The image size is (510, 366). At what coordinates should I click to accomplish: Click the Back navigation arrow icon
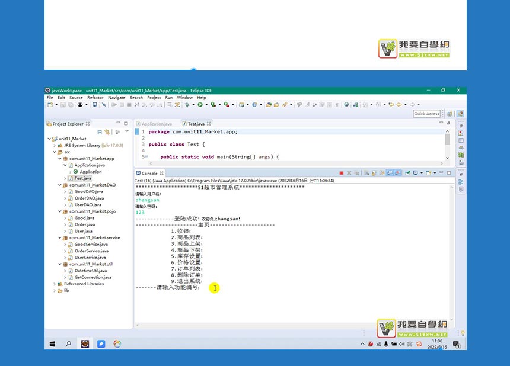(399, 105)
